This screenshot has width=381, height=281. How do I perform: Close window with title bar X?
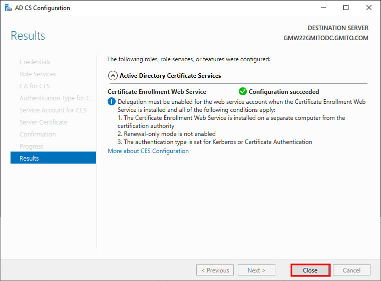pyautogui.click(x=369, y=8)
